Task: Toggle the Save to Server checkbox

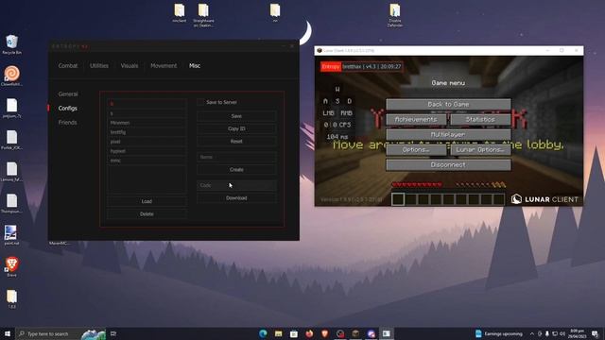Action: 200,102
